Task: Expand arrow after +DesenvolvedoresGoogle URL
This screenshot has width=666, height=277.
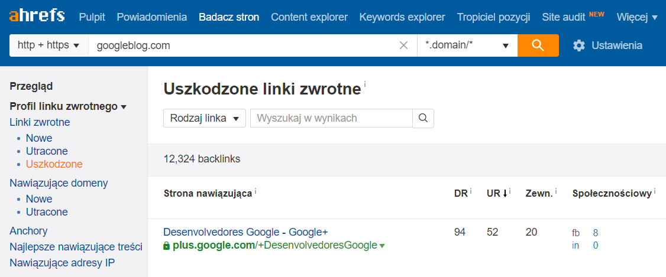Action: [382, 246]
